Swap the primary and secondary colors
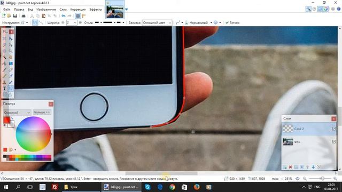The width and height of the screenshot is (342, 192). [x=12, y=118]
